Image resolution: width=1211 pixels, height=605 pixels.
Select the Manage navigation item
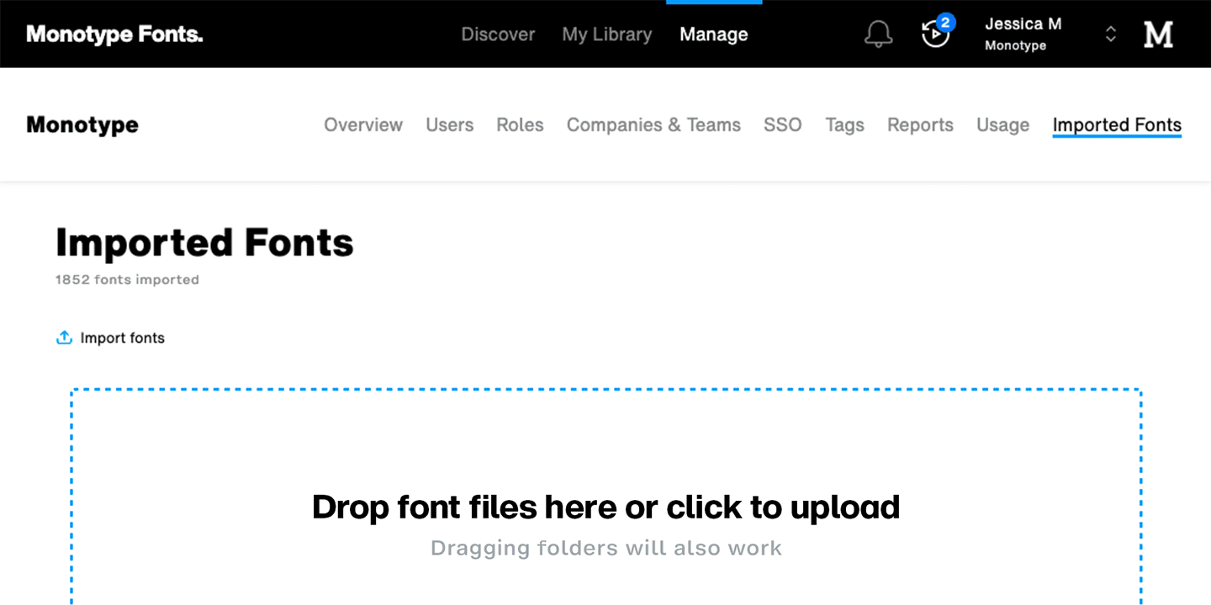[x=713, y=34]
